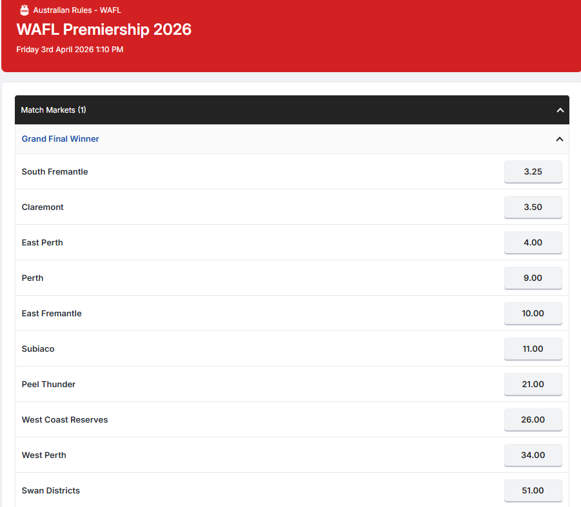Select South Fremantle odds 3.25

tap(533, 172)
